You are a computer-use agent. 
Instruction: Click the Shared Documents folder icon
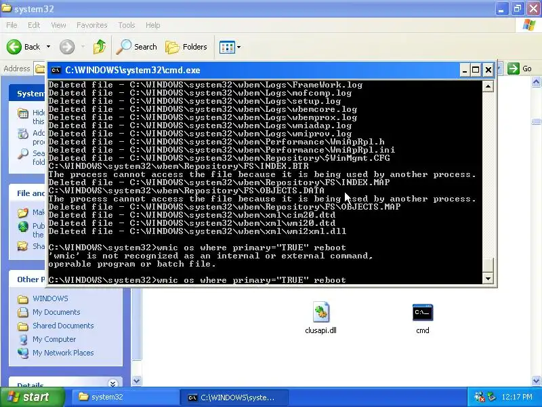point(23,326)
